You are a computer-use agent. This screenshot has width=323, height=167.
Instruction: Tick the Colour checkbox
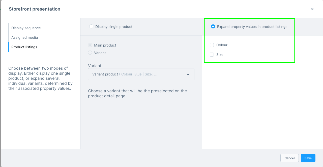(212, 45)
